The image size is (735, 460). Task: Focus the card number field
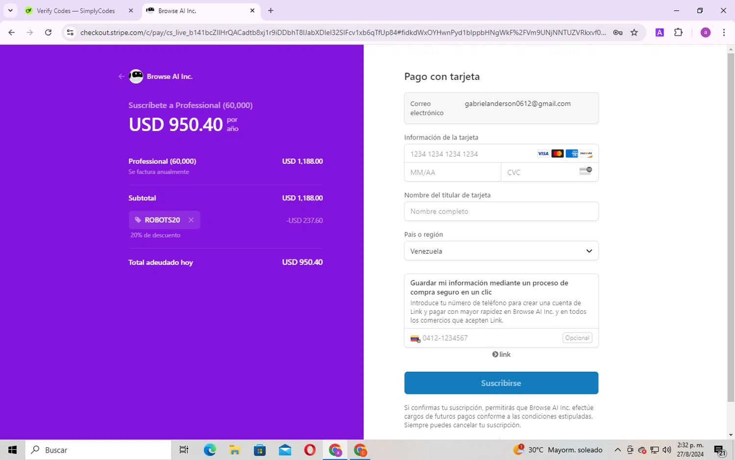pos(501,154)
